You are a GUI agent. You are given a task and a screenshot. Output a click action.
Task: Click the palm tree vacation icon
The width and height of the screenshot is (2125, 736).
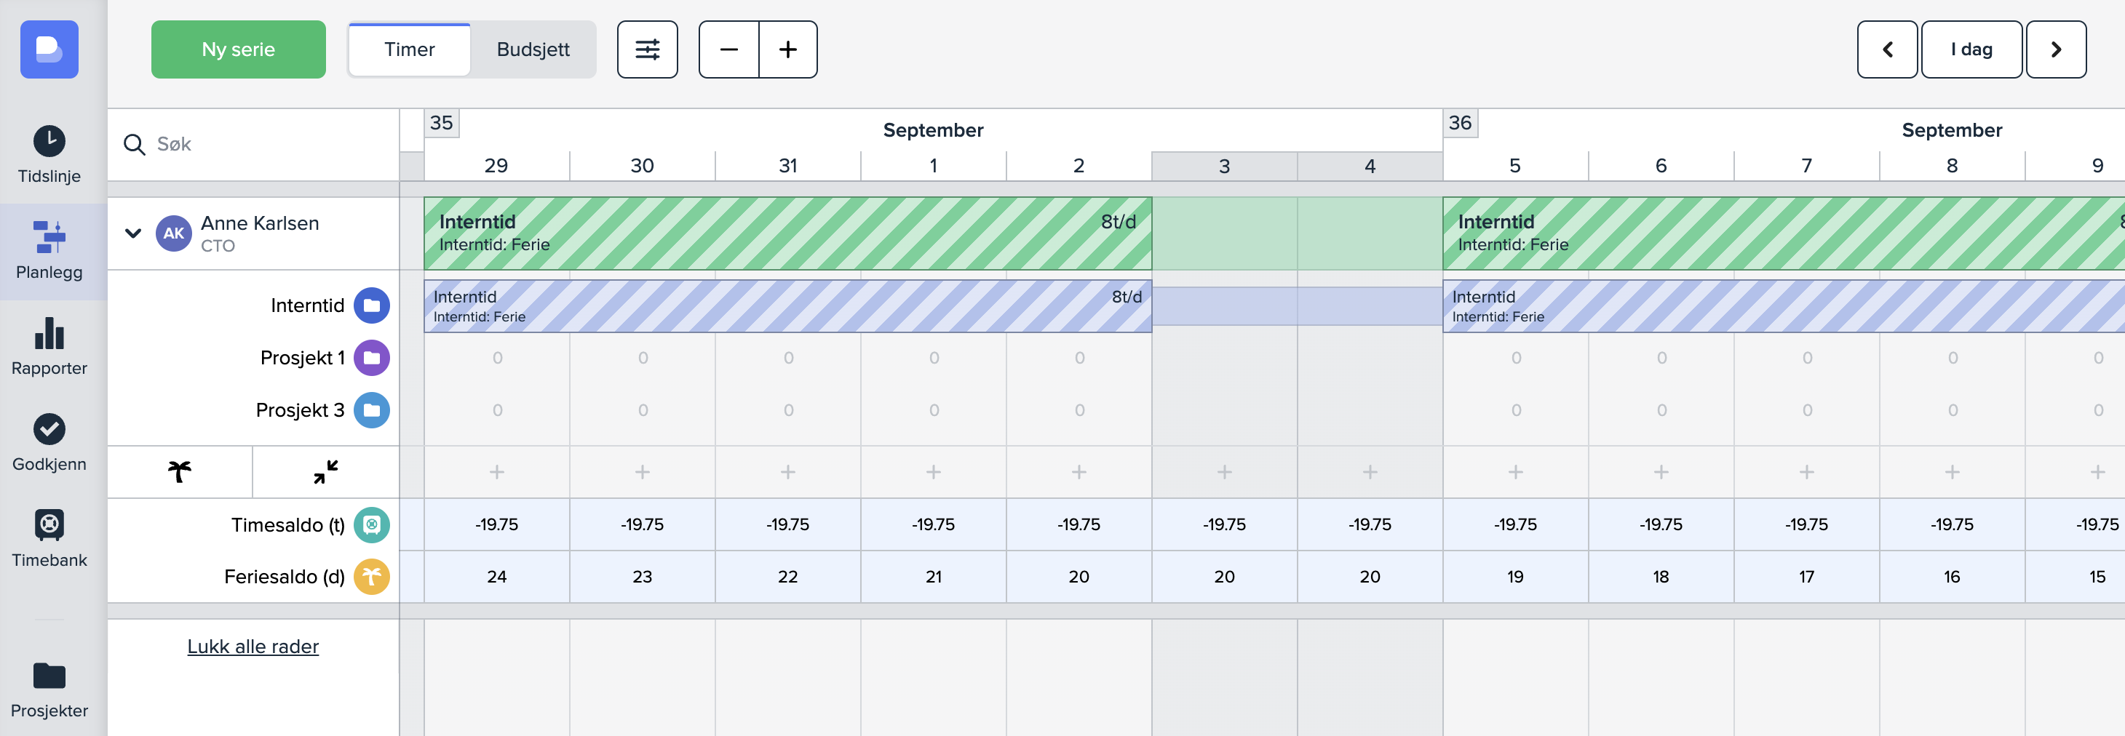click(180, 471)
